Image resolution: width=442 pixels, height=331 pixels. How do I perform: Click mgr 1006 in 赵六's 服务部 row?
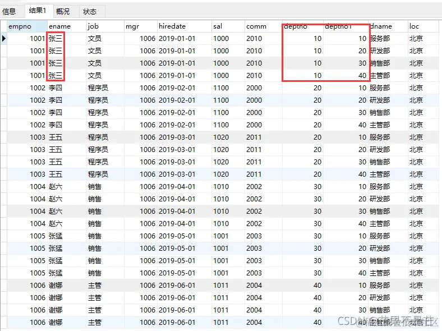point(148,187)
